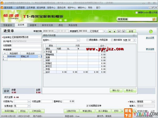158x118 pixels.
Task: Switch to the 颜色 tab
Action: point(61,25)
